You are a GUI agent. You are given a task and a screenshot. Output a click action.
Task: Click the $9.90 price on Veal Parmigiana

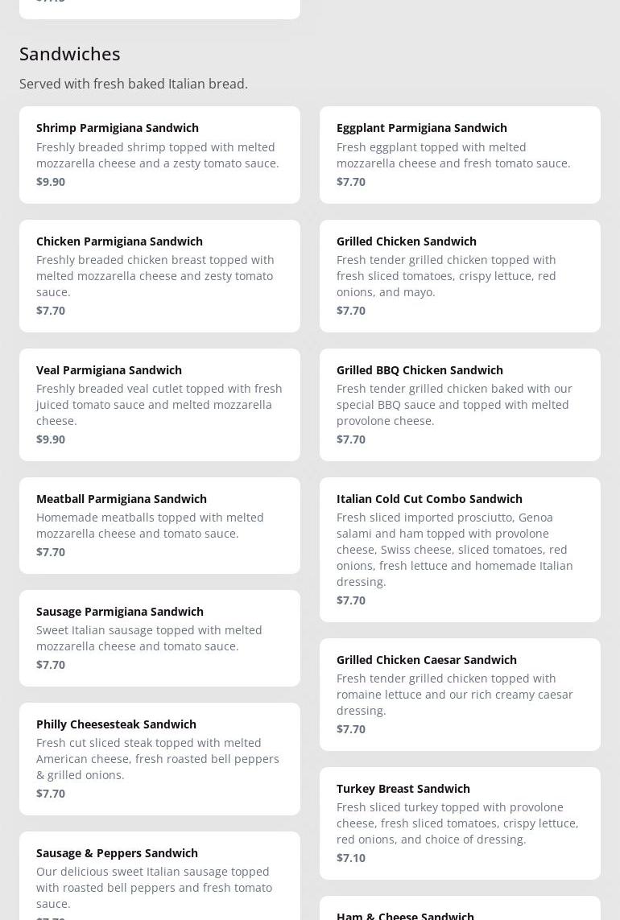pos(51,439)
